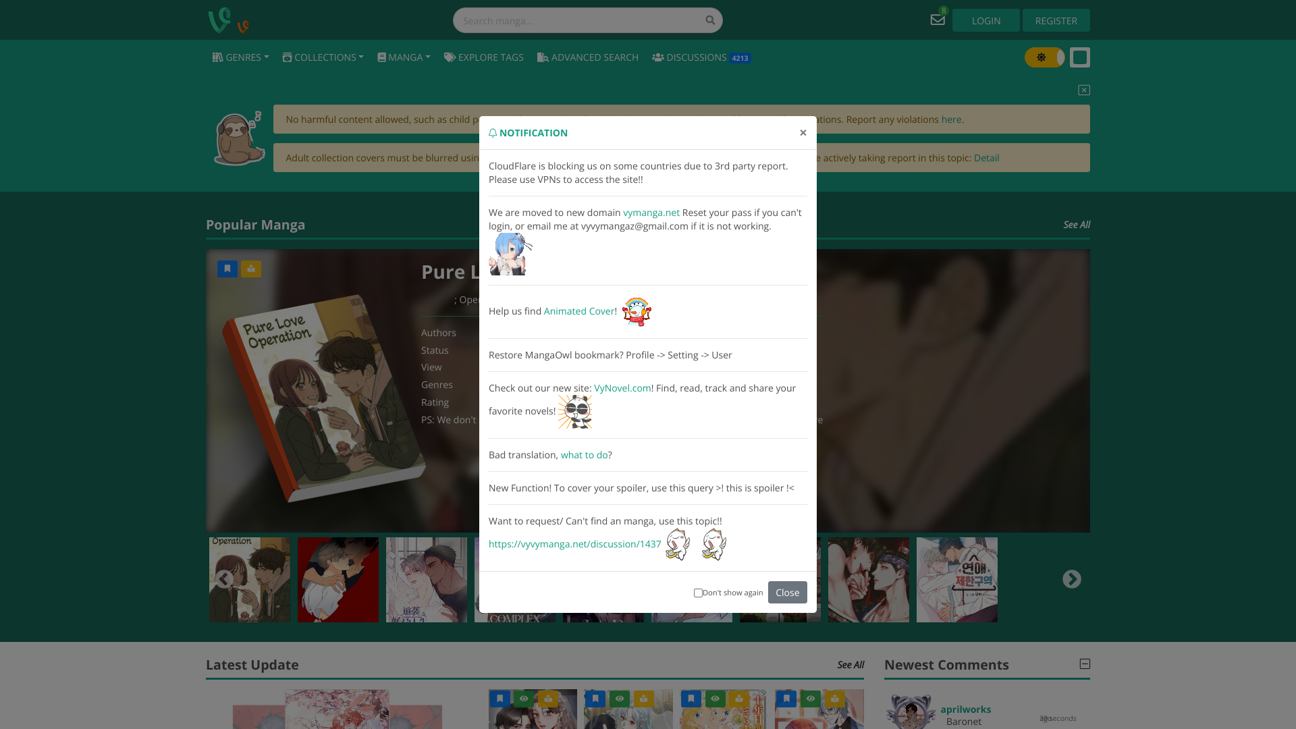Screen dimensions: 1296x729
Task: Click the site logo in the header
Action: [229, 20]
